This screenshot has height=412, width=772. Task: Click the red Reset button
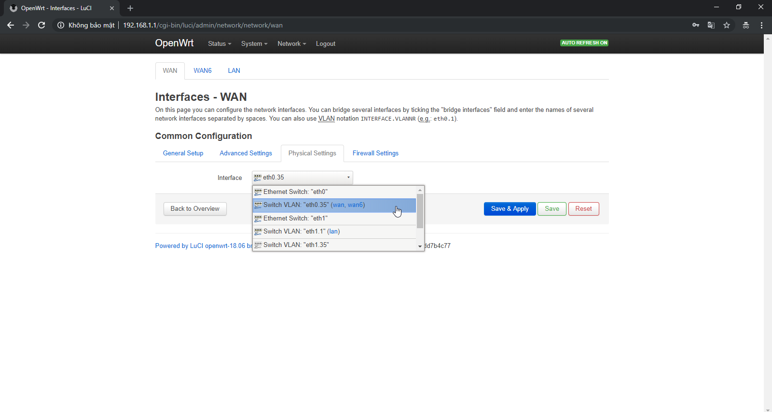coord(583,209)
